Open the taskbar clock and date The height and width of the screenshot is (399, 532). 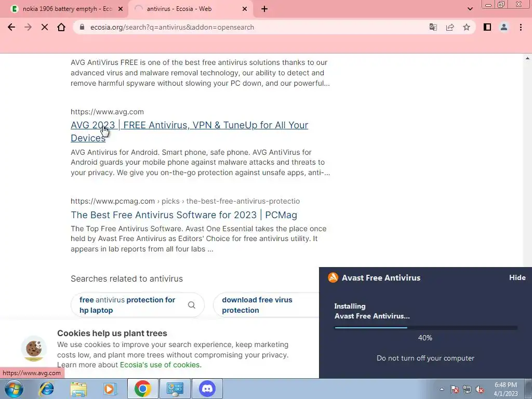[506, 389]
